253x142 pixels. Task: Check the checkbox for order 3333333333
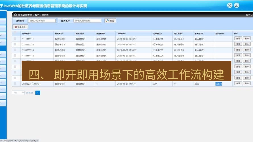(15, 50)
